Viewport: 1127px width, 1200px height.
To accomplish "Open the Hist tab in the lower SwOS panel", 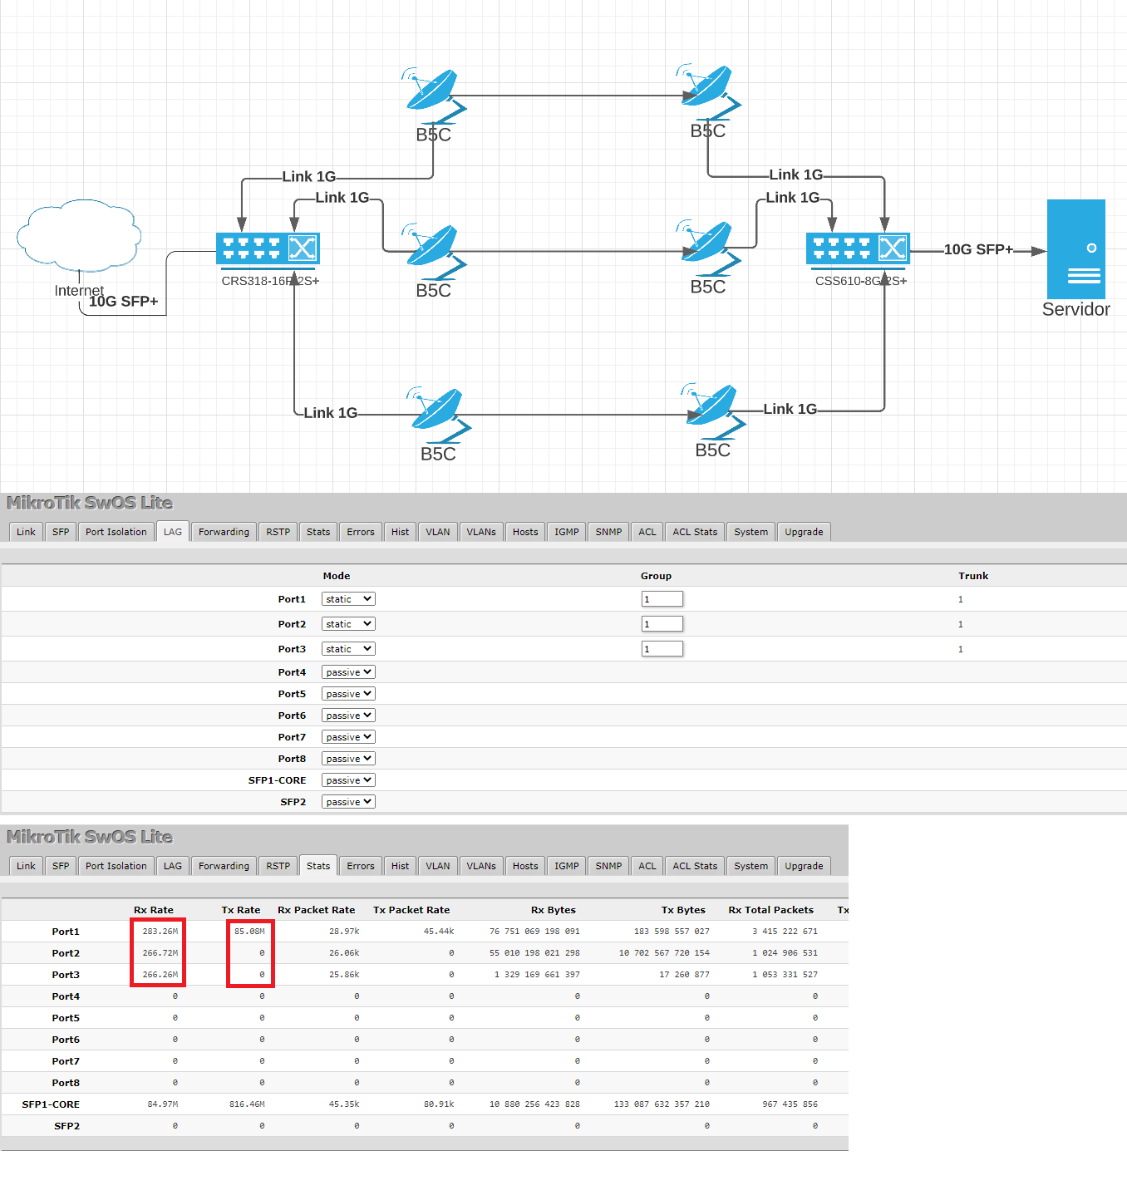I will click(x=401, y=866).
